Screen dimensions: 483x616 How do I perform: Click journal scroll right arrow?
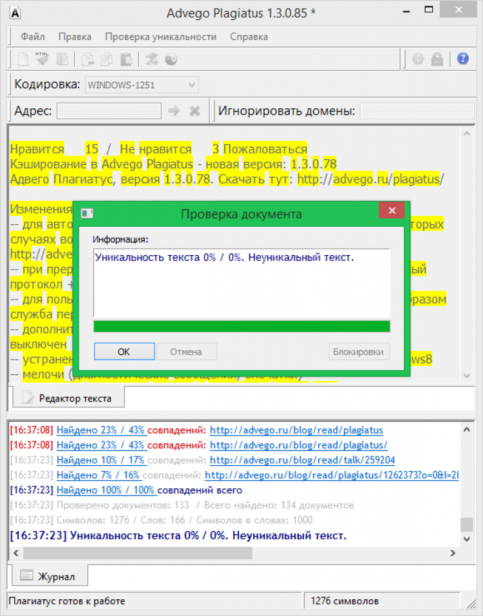[453, 553]
